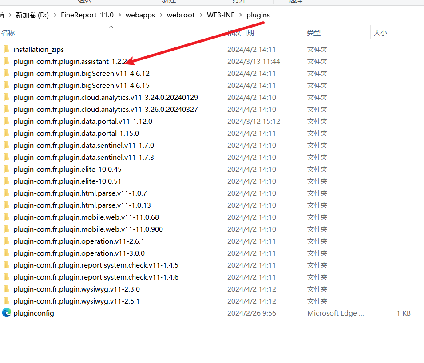The width and height of the screenshot is (424, 363).
Task: Navigate to FineReport_11.0 breadcrumb
Action: click(87, 15)
